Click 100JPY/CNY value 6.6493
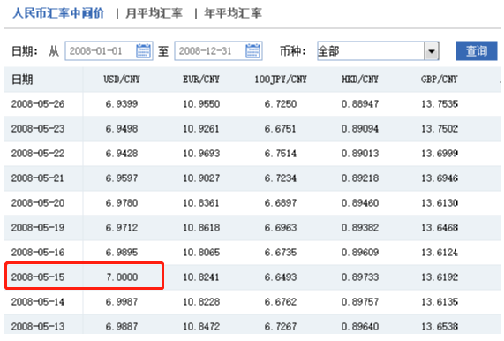The width and height of the screenshot is (504, 341). 281,277
